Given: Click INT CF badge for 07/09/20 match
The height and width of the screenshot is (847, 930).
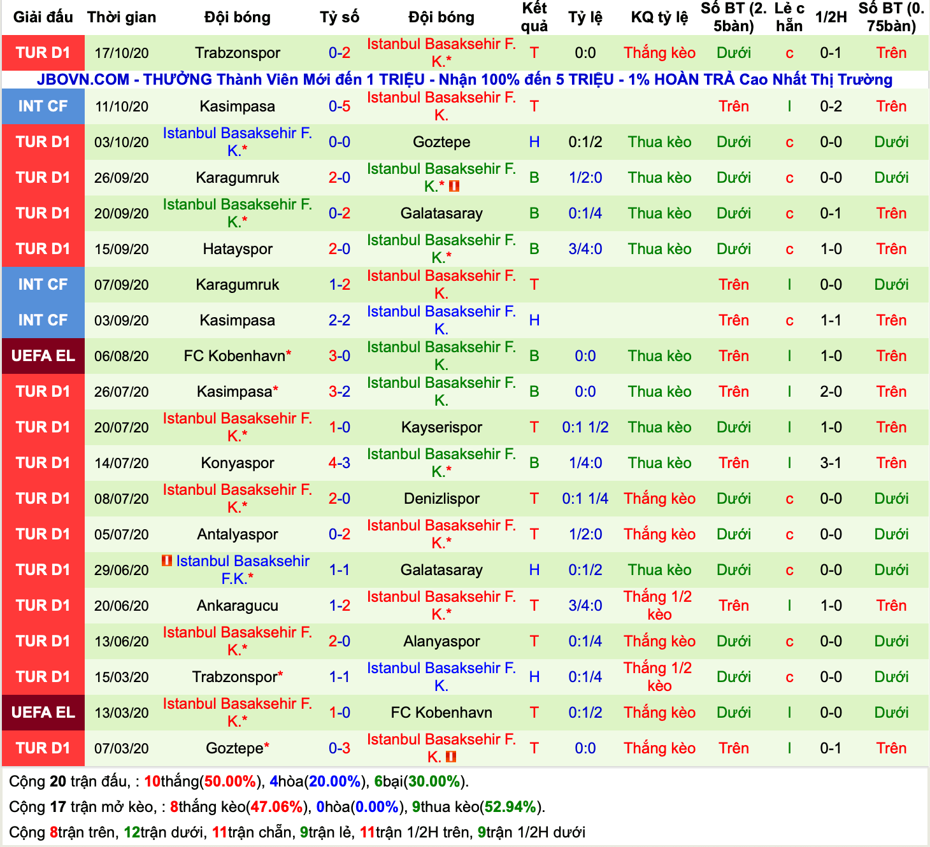Looking at the screenshot, I should click(x=43, y=285).
